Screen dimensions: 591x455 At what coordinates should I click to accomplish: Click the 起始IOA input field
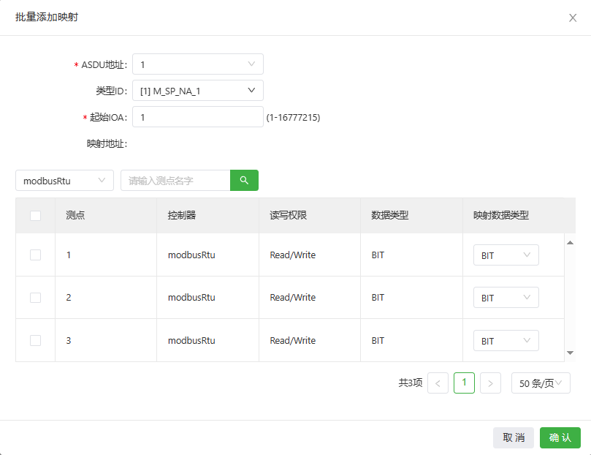[197, 117]
